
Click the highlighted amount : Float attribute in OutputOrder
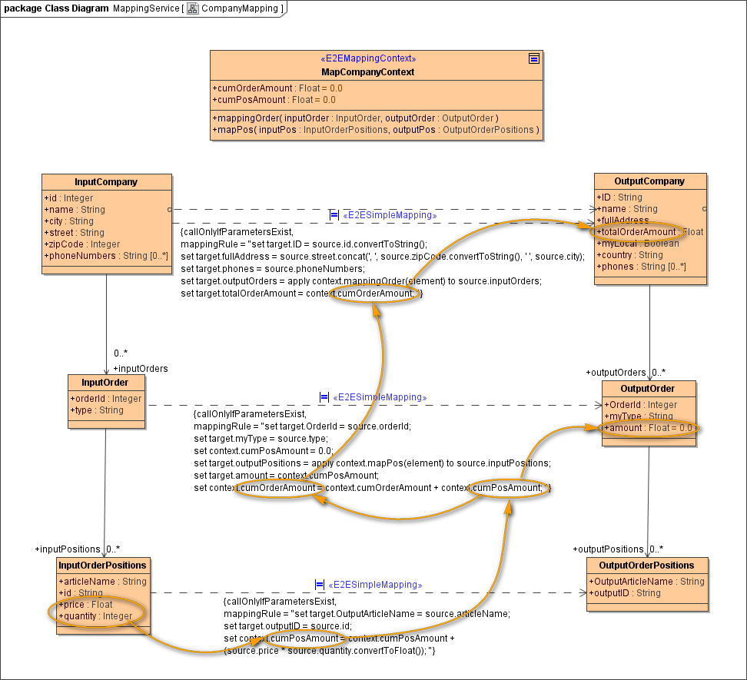647,428
